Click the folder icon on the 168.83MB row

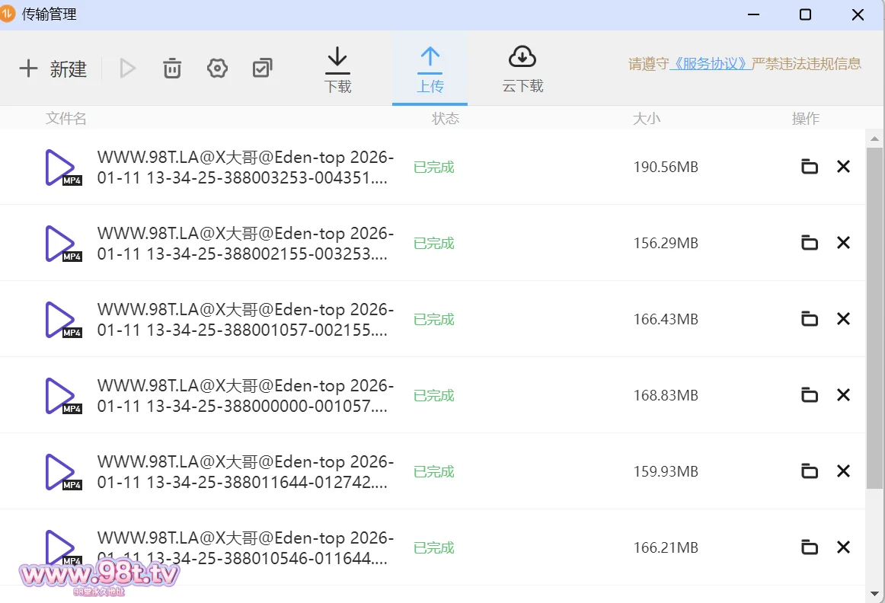[x=809, y=395]
